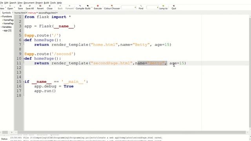Screen dimensions: 251x141
Task: Click the word True on line 16
Action: pyautogui.click(x=69, y=86)
